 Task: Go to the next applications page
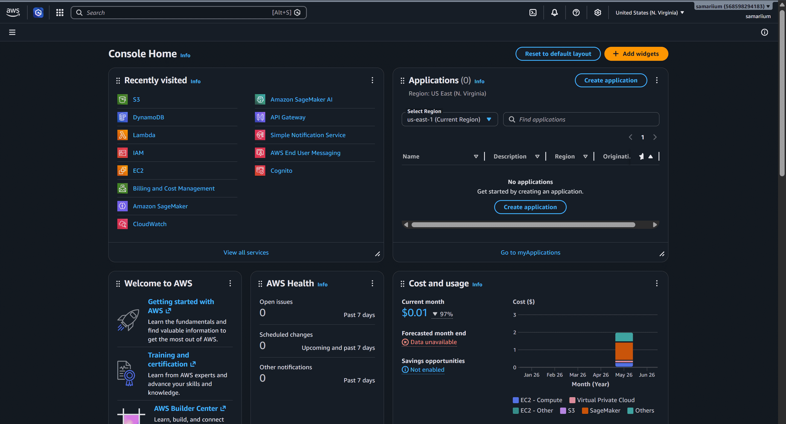(654, 137)
